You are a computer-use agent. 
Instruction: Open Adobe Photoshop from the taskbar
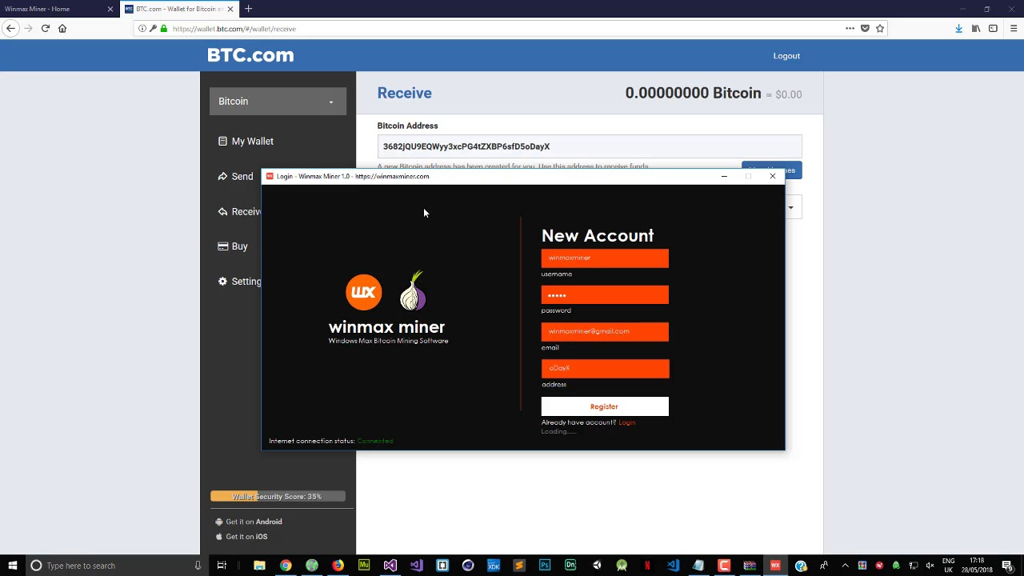[x=545, y=566]
